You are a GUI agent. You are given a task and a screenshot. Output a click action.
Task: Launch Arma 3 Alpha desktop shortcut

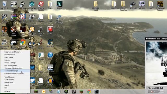click(x=14, y=5)
